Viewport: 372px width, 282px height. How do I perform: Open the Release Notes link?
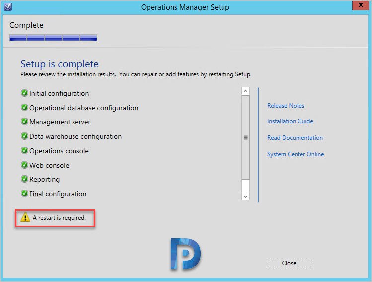click(286, 106)
